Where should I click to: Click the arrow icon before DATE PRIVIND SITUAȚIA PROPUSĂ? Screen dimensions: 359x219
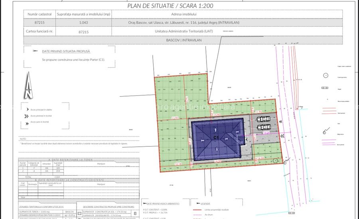tap(35, 51)
